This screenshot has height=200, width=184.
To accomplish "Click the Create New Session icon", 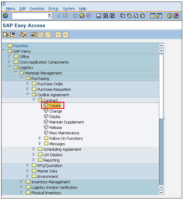I will (x=152, y=16).
